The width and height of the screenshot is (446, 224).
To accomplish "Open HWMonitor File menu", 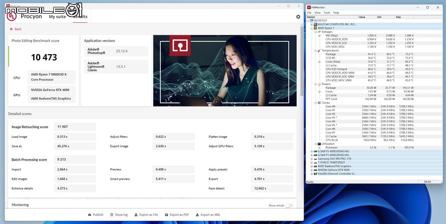I will tap(309, 13).
